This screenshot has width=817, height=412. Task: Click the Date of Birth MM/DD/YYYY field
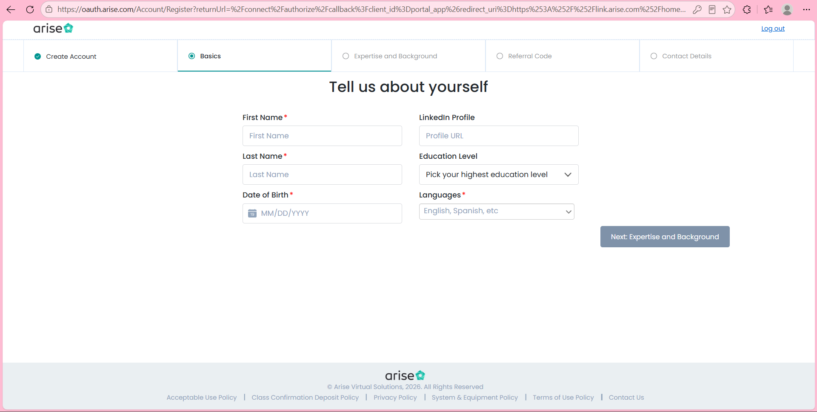pos(322,213)
